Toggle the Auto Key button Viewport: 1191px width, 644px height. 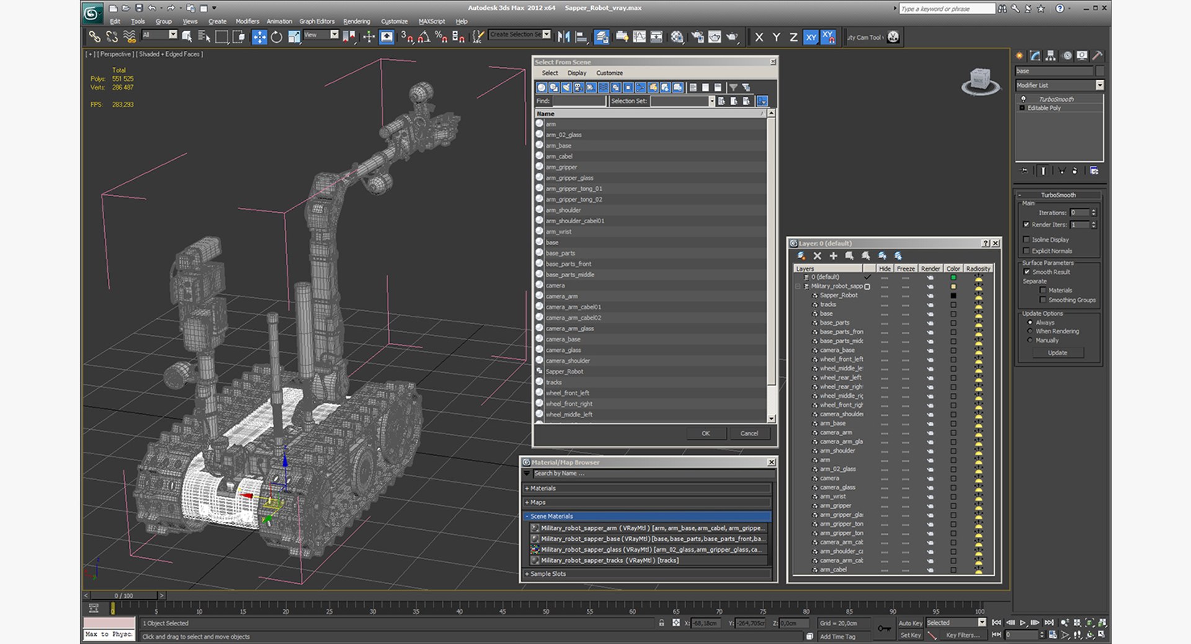[x=910, y=623]
